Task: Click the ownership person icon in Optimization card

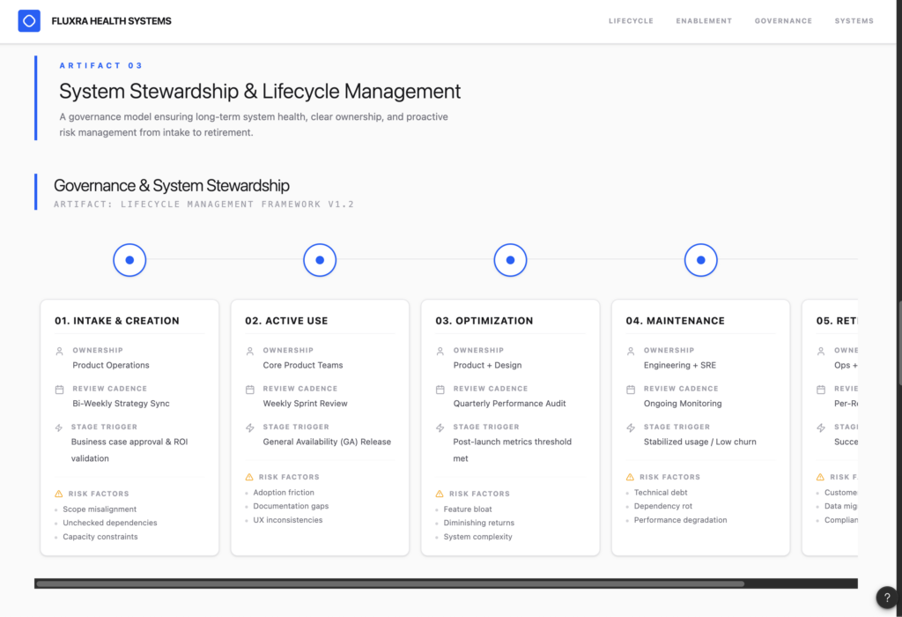Action: 440,351
